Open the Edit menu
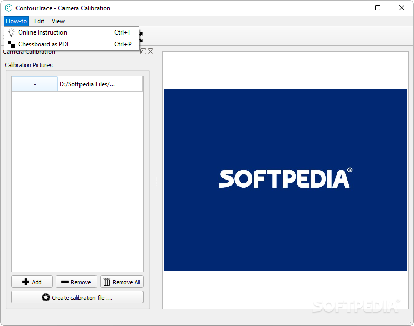 [x=39, y=21]
